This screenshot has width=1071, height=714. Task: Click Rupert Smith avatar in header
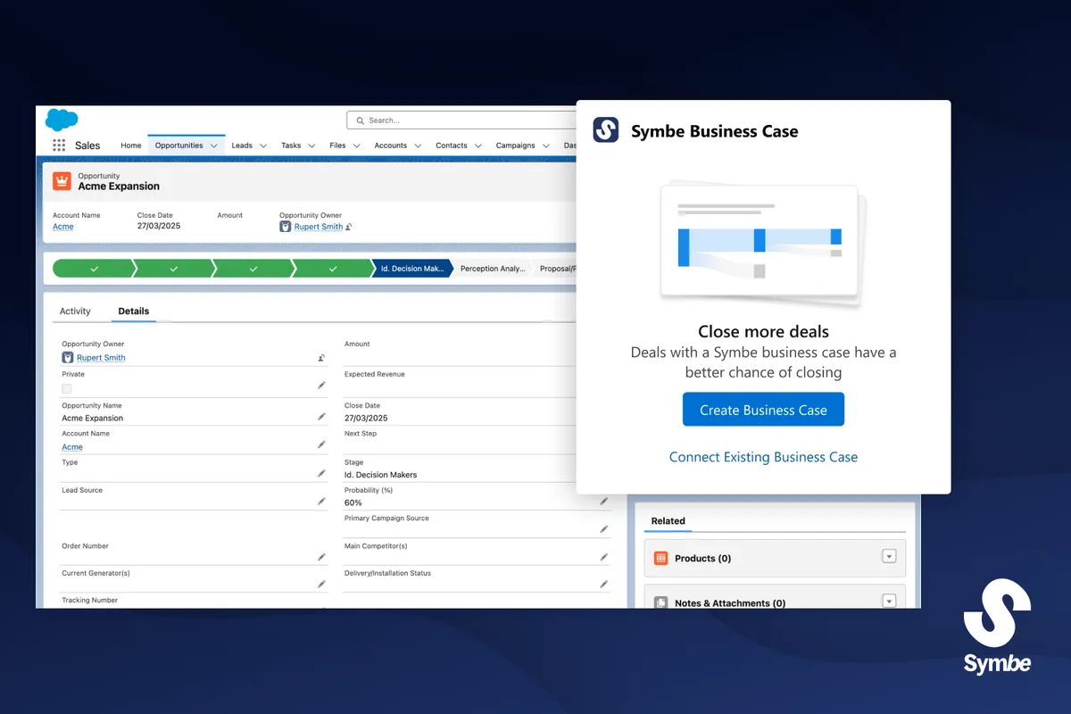coord(286,227)
